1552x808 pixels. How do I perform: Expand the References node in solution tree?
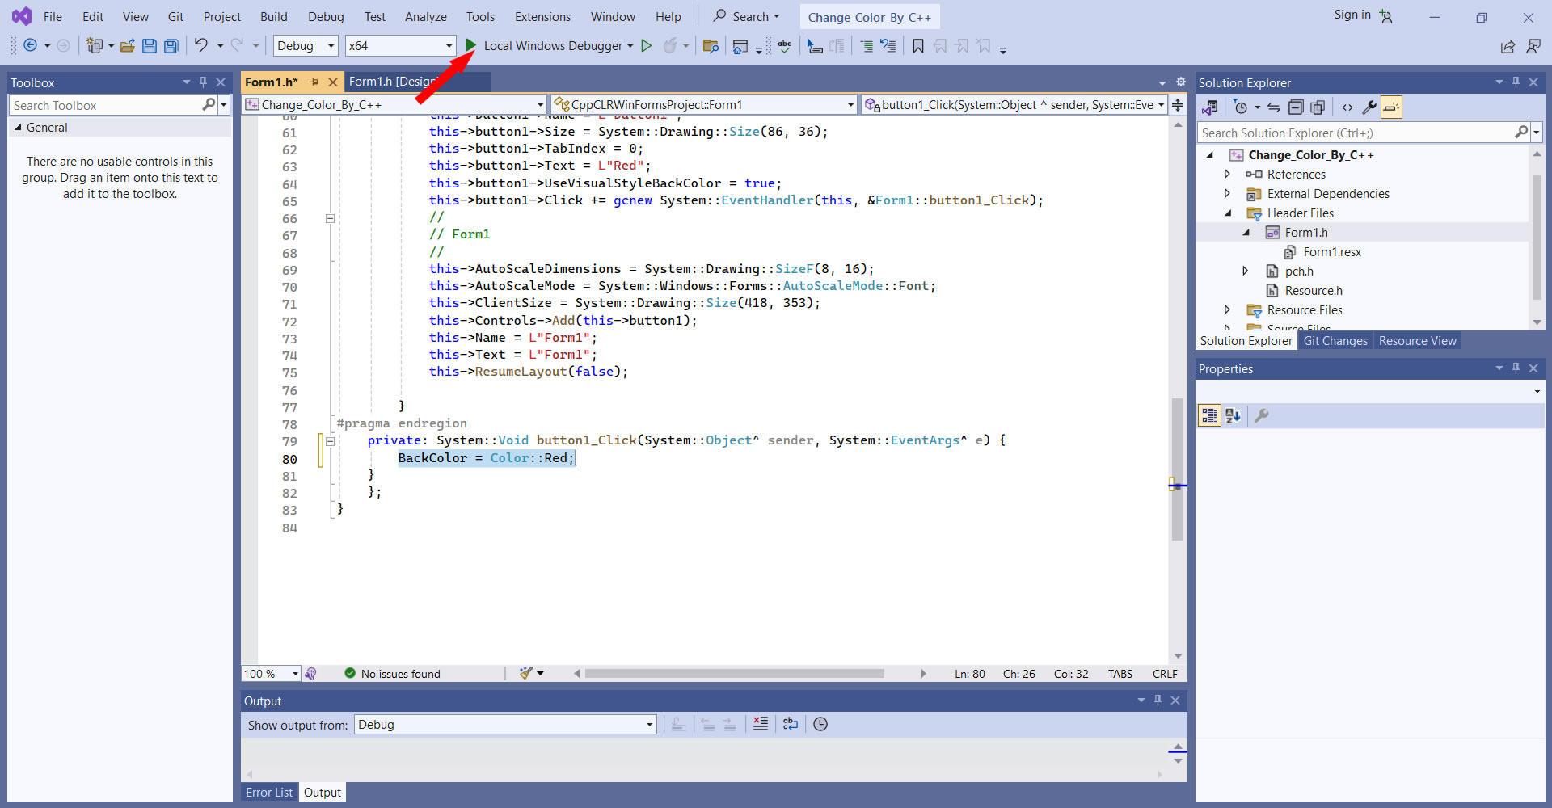pyautogui.click(x=1227, y=175)
